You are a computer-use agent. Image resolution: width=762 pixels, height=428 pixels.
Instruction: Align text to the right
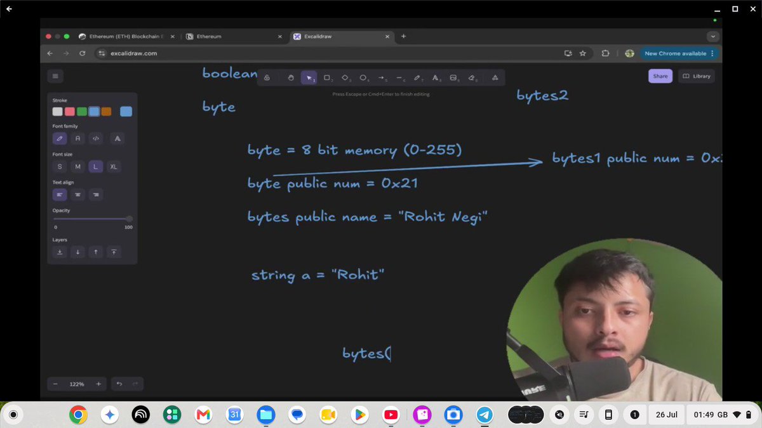96,195
